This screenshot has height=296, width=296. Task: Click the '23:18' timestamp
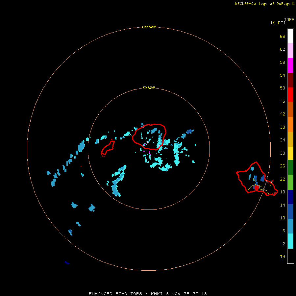coord(200,294)
